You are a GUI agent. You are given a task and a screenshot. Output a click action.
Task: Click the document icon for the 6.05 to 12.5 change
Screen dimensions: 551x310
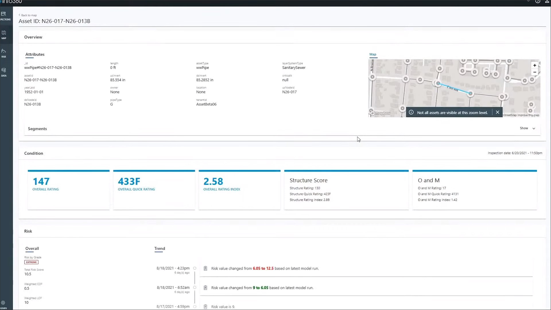tap(205, 268)
